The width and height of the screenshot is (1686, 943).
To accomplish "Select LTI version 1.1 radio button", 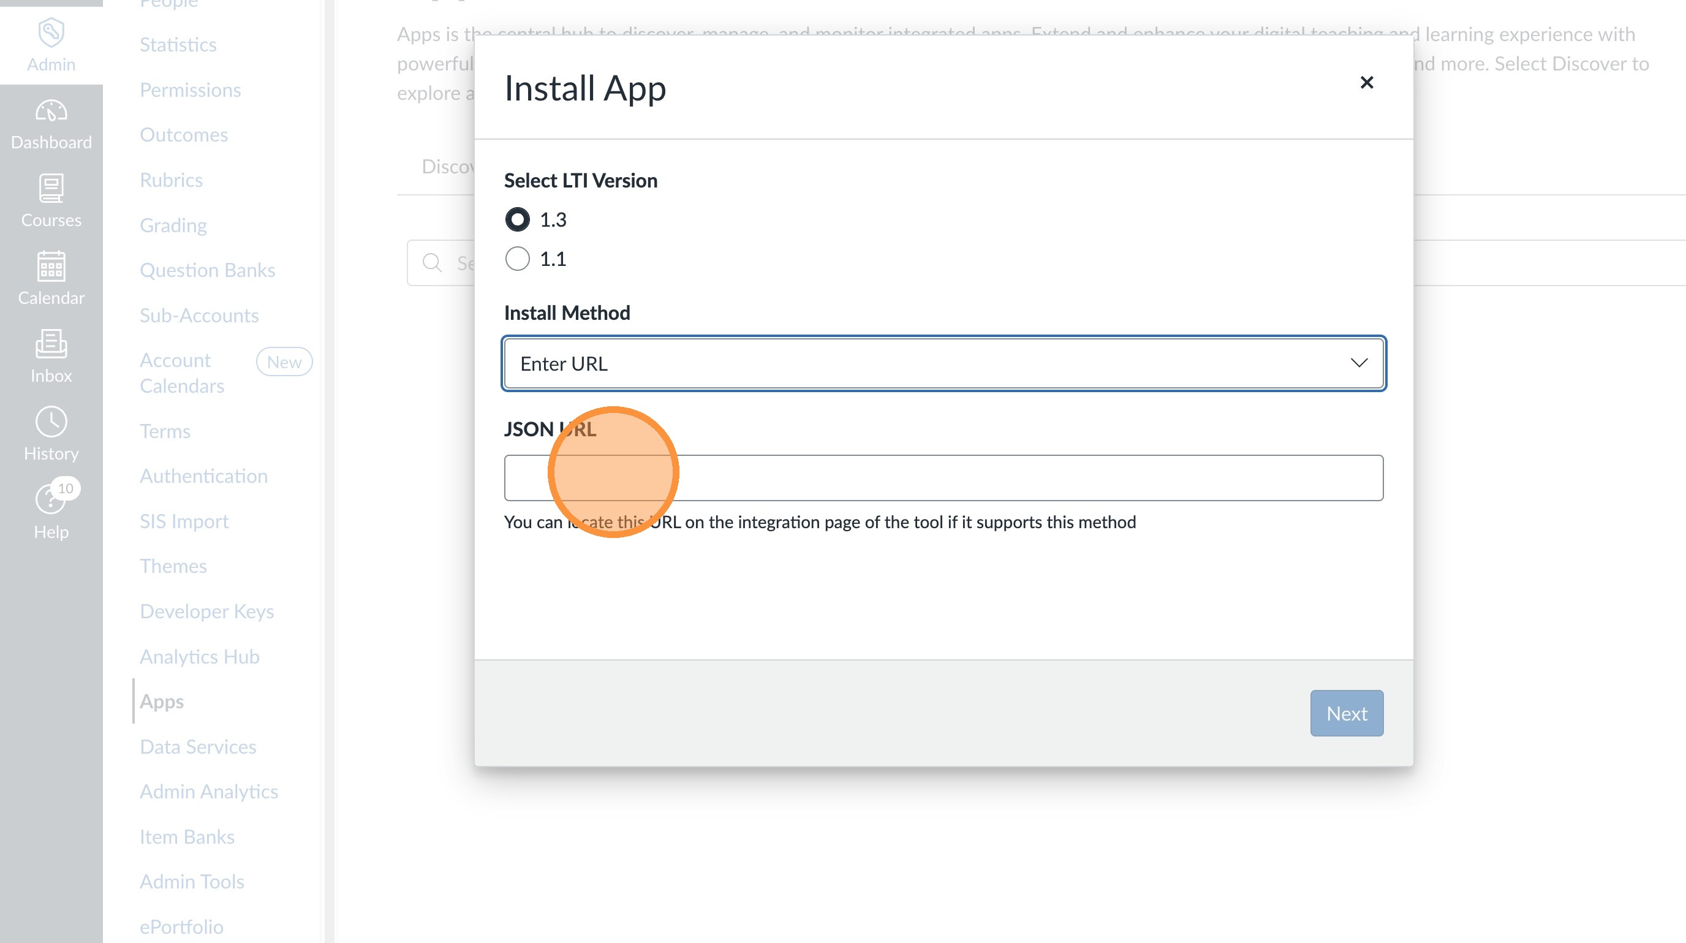I will point(517,259).
